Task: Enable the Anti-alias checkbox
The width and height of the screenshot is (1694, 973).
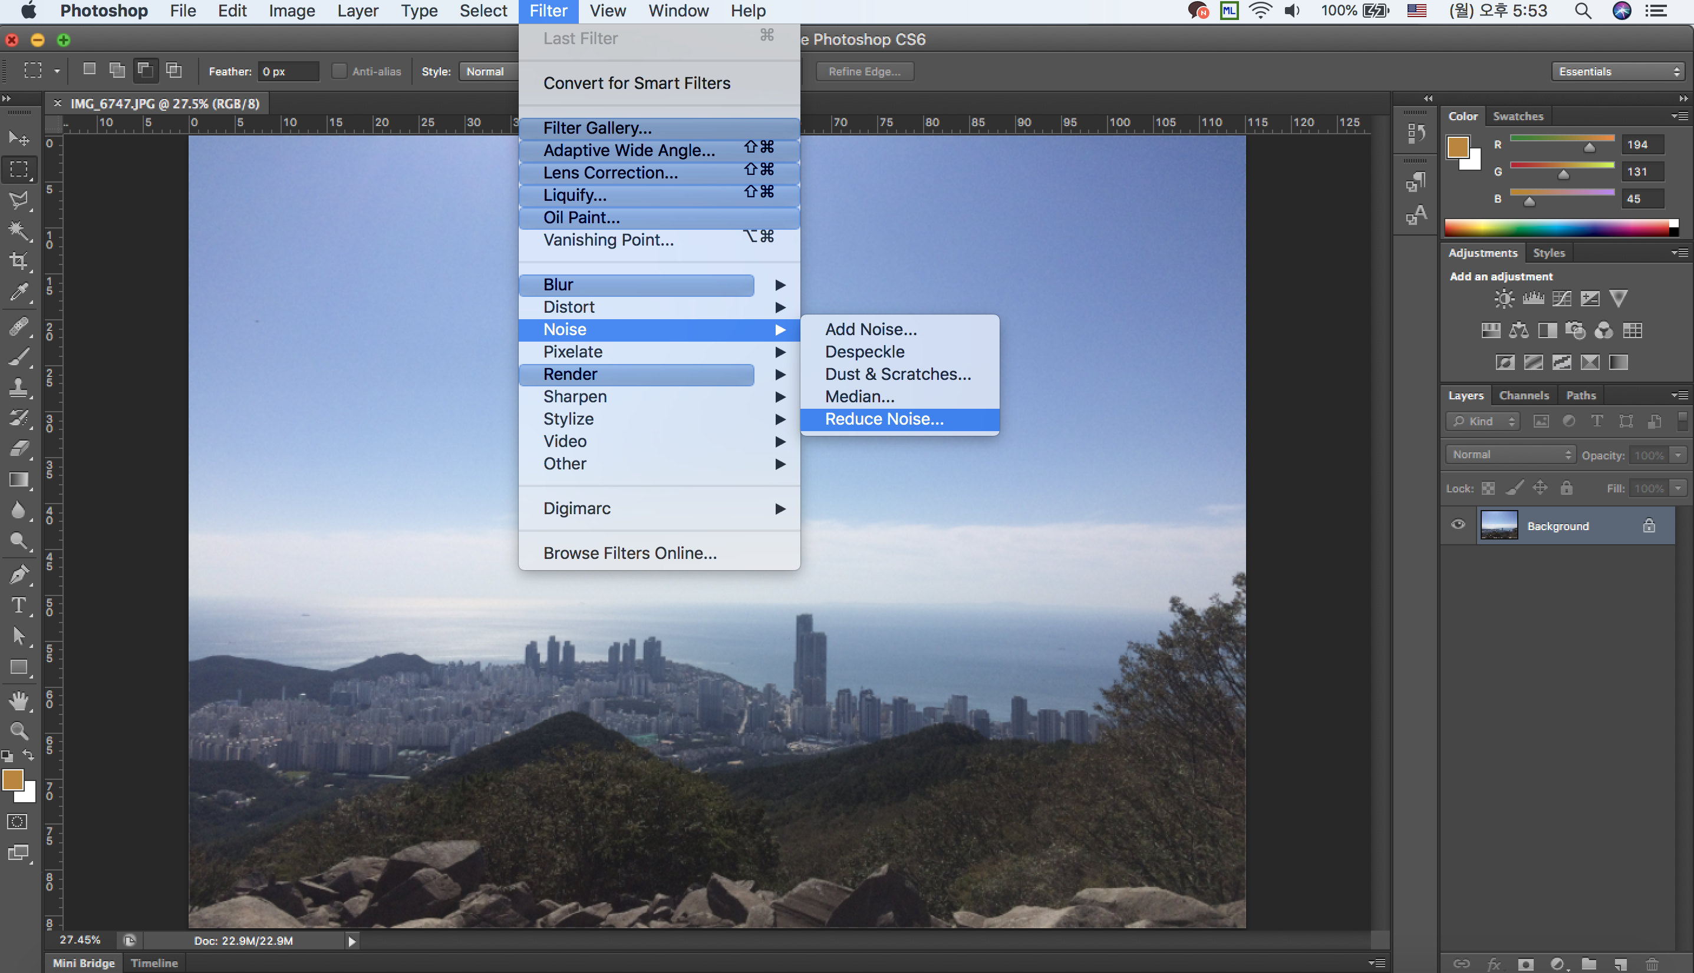Action: pyautogui.click(x=340, y=71)
